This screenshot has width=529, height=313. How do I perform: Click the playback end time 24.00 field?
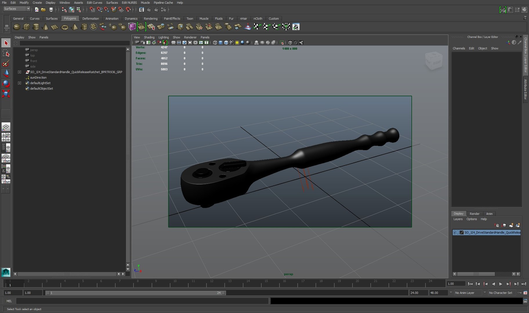(418, 293)
